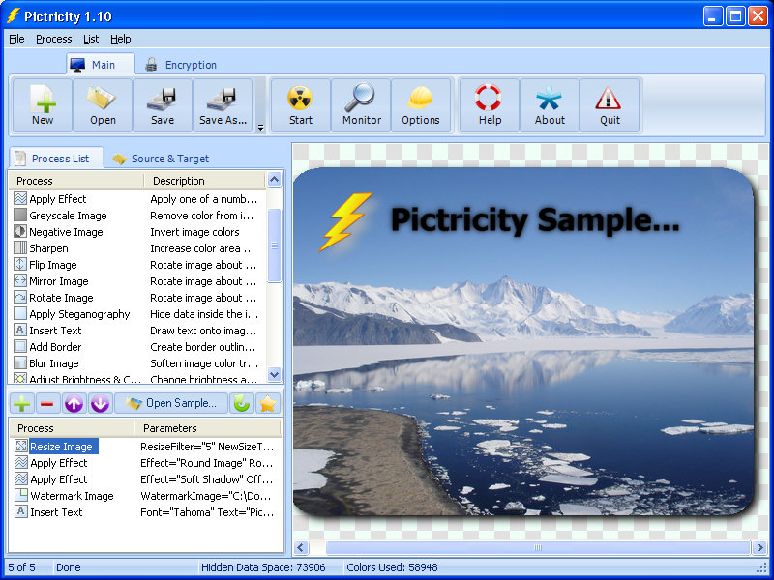Viewport: 774px width, 580px height.
Task: Select the Process List tab
Action: coord(56,159)
